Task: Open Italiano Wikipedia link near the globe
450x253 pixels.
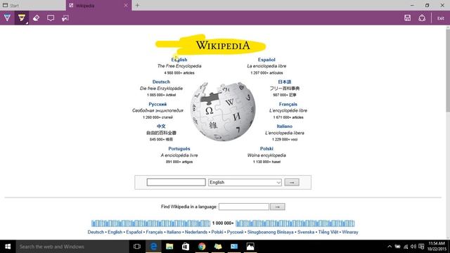Action: point(284,126)
